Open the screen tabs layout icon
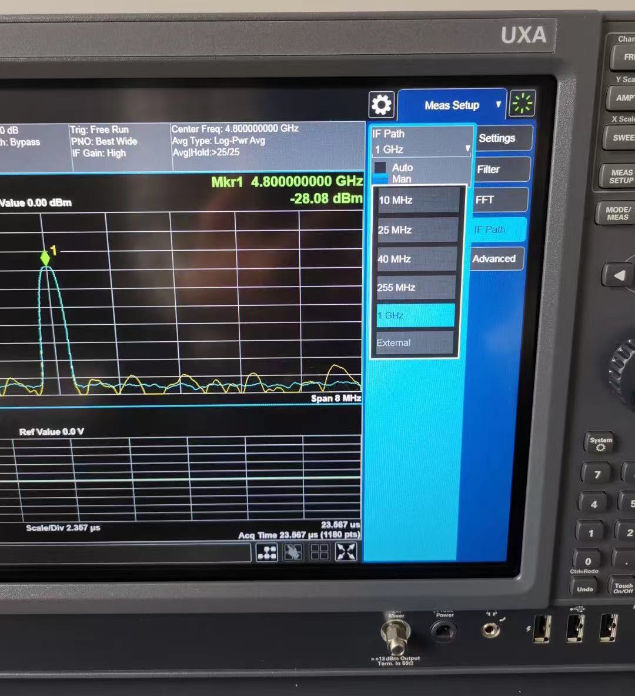This screenshot has width=635, height=696. [267, 552]
